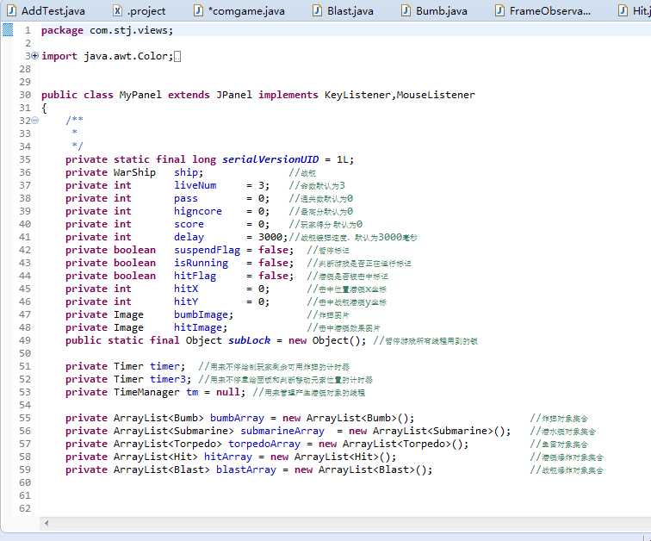Click the submarineArray field name
This screenshot has height=541, width=651.
pos(282,431)
